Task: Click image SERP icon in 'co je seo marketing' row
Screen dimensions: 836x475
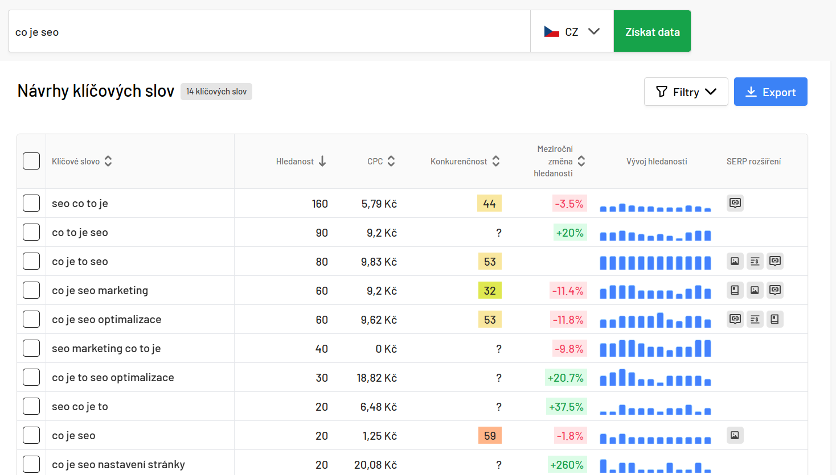Action: (755, 290)
